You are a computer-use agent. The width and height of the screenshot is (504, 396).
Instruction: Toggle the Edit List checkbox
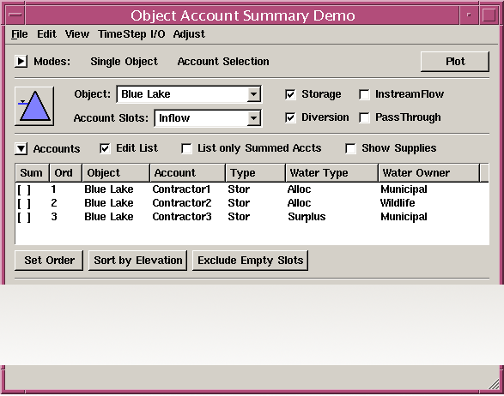click(x=105, y=148)
